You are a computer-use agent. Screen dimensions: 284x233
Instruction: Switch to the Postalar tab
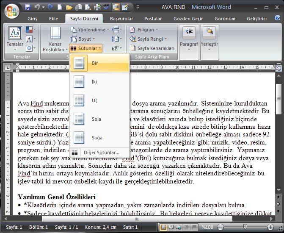(x=153, y=19)
